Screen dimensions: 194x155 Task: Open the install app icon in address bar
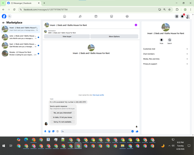pos(159,10)
